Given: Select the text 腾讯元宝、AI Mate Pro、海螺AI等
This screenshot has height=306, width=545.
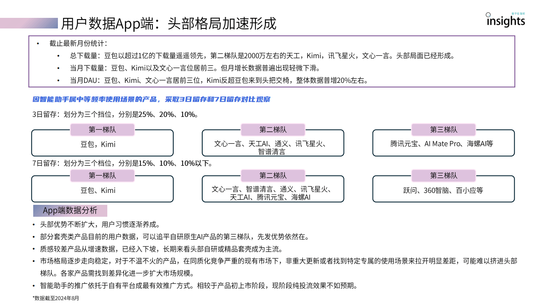Looking at the screenshot, I should click(x=442, y=144).
